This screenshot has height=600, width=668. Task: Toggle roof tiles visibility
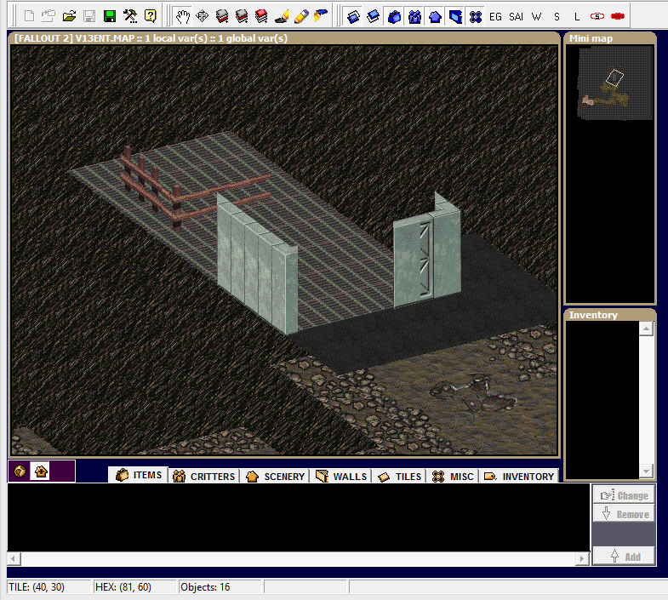click(374, 17)
